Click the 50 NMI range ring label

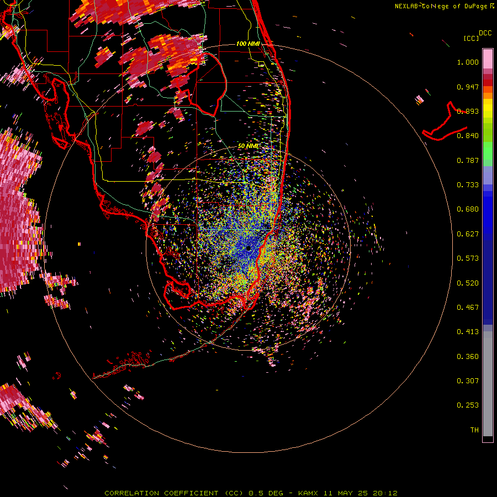(x=248, y=146)
